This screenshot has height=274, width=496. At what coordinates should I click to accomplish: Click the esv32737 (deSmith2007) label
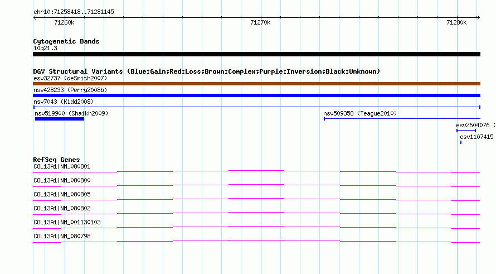pyautogui.click(x=70, y=78)
